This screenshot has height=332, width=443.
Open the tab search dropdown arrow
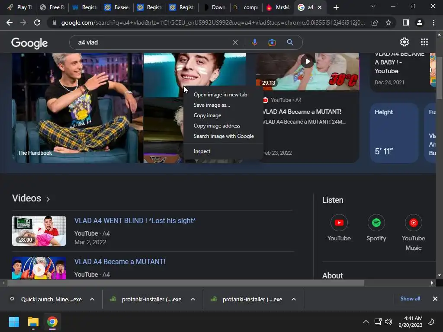coord(373,6)
